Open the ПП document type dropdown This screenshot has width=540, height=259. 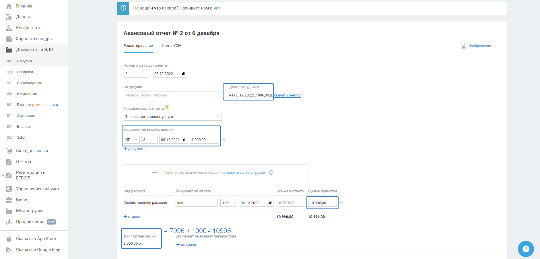coord(132,140)
